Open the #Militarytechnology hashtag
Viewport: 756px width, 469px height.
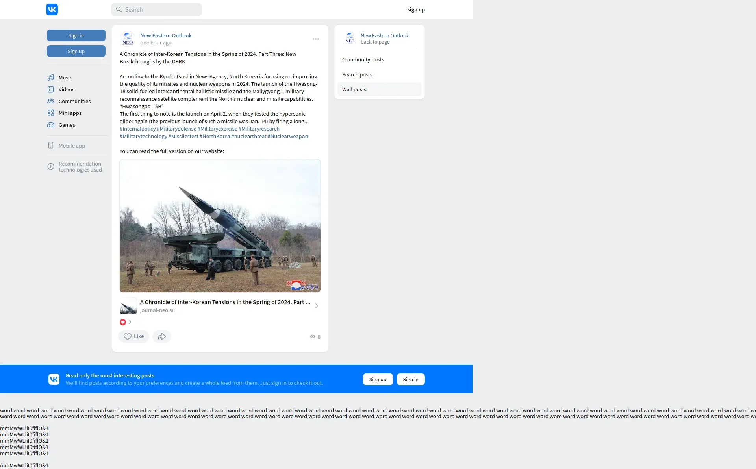click(x=143, y=136)
